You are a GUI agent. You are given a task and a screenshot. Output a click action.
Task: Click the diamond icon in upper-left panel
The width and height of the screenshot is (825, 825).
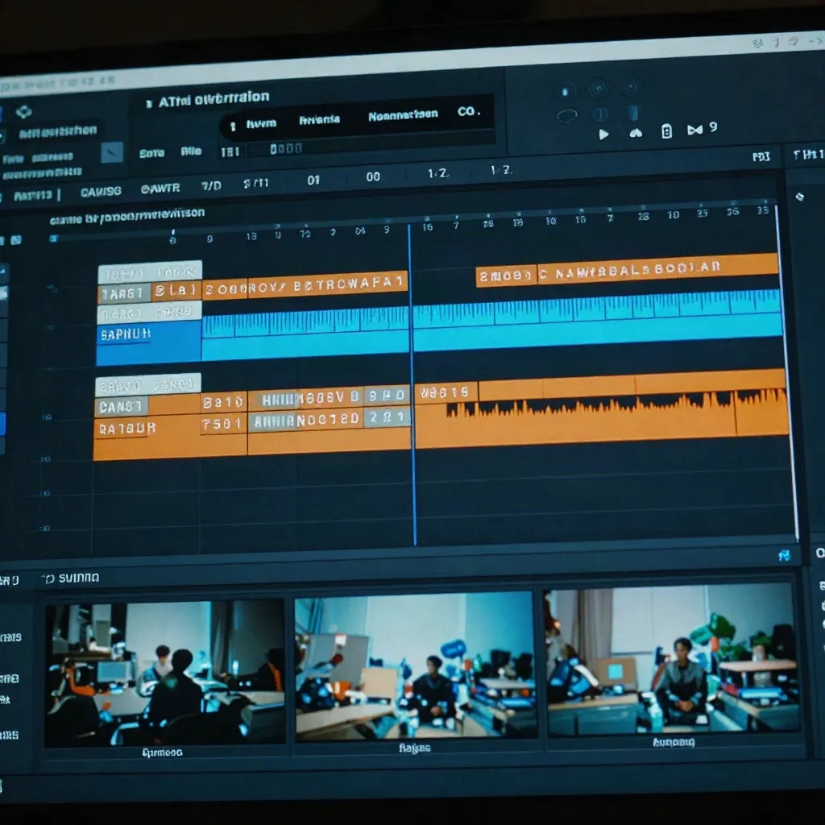(x=23, y=111)
